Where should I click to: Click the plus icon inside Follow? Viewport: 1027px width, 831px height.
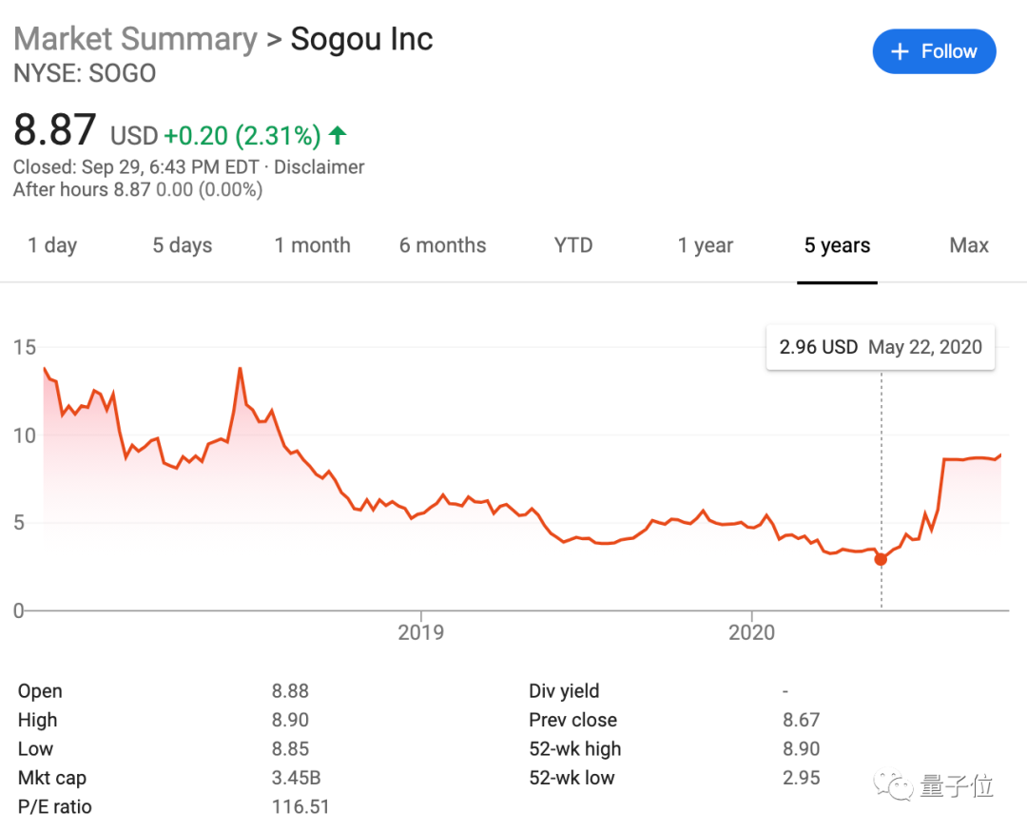pyautogui.click(x=900, y=51)
